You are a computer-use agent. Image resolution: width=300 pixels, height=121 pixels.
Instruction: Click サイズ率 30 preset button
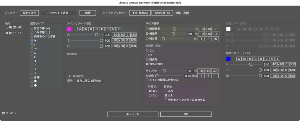[215, 71]
